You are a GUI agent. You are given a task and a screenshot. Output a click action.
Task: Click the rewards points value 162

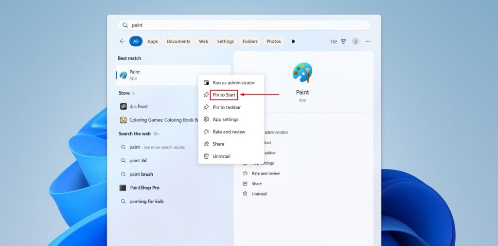tap(334, 42)
